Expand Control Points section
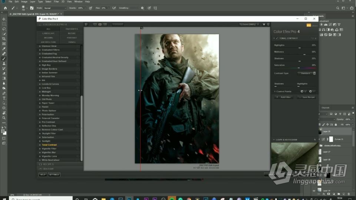 (x=275, y=91)
